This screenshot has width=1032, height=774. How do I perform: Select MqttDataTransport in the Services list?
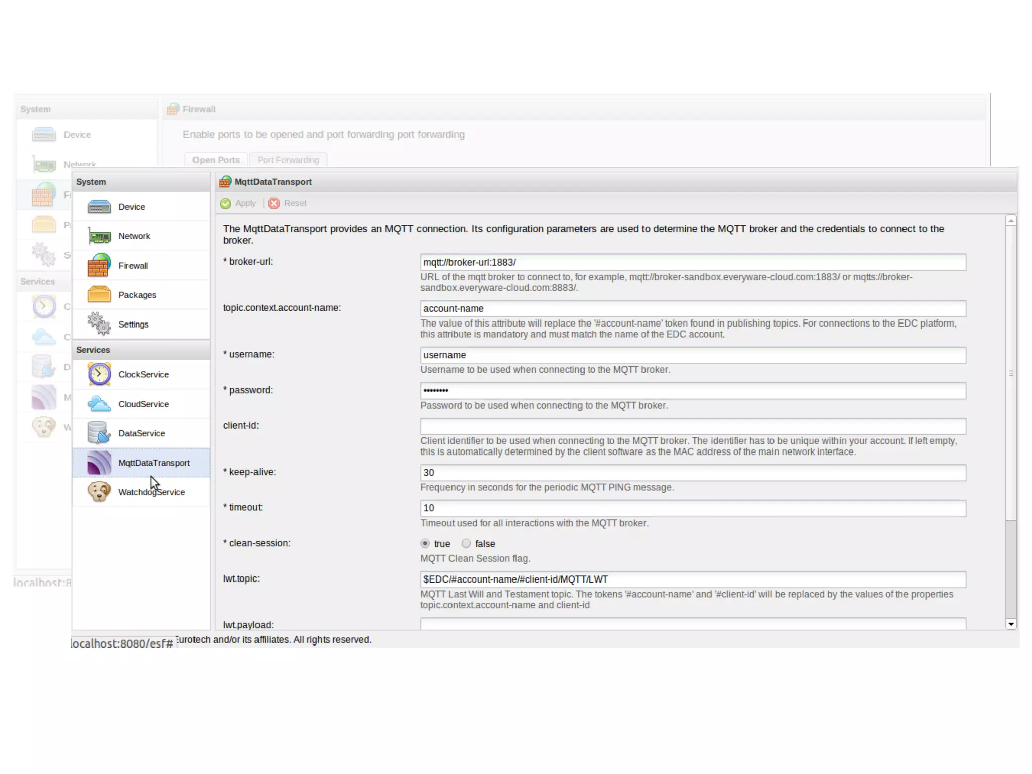pos(154,463)
